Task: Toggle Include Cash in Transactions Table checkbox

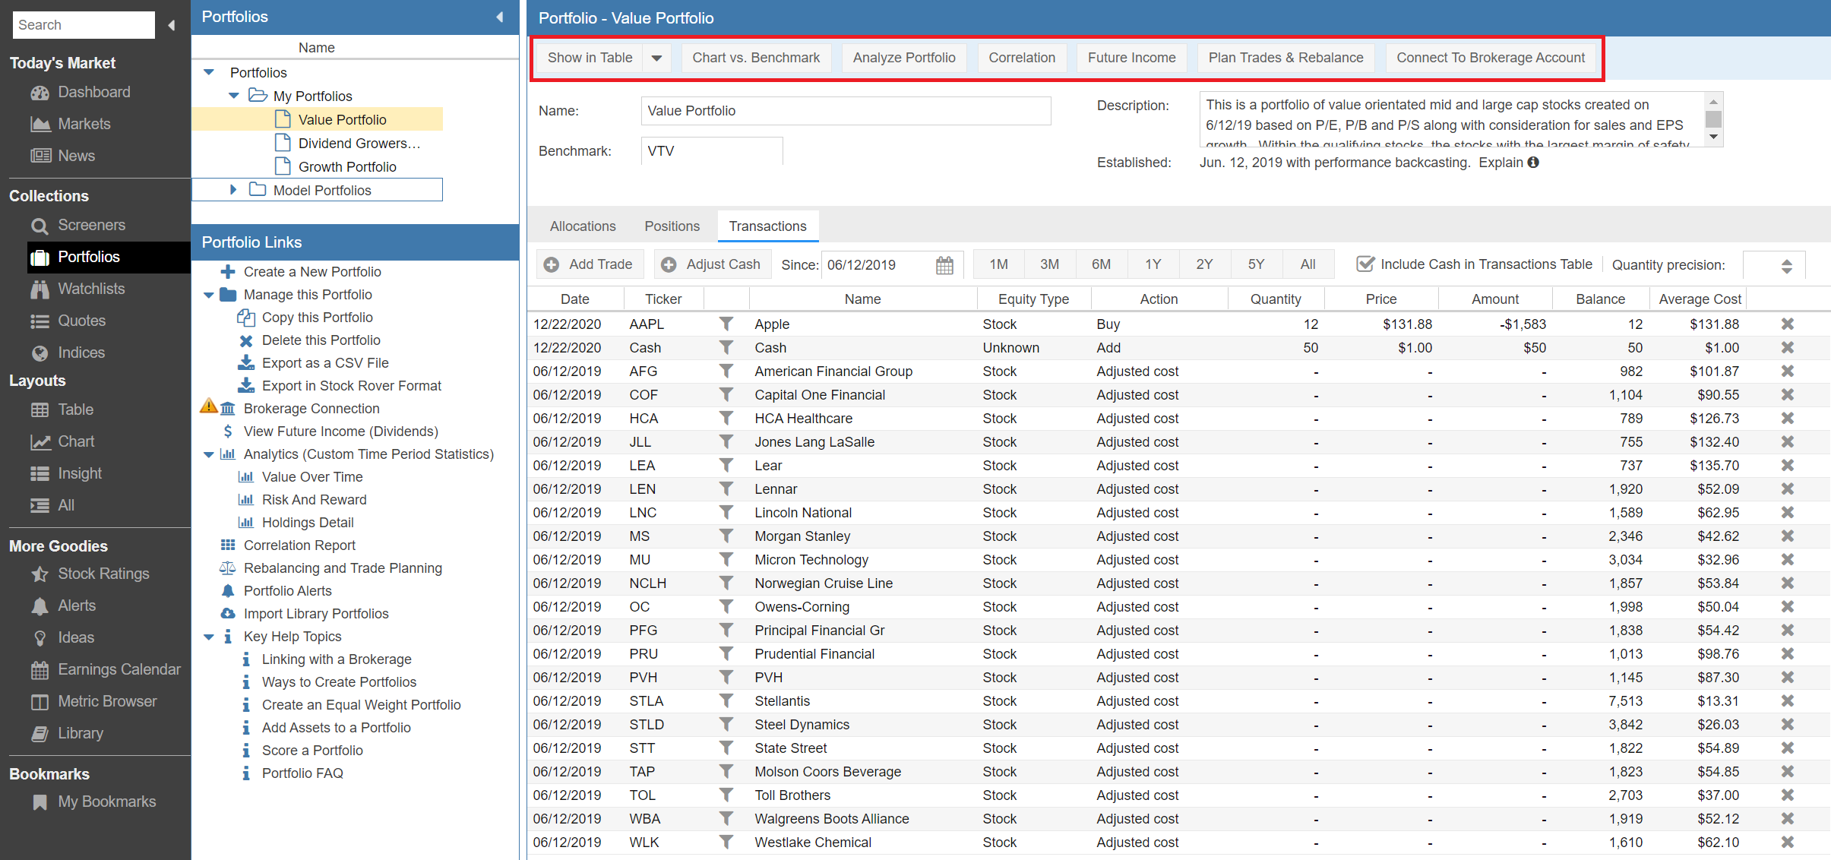Action: 1365,264
